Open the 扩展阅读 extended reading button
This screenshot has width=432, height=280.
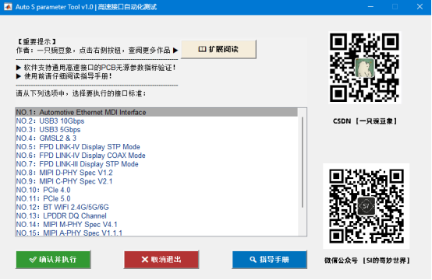218,49
